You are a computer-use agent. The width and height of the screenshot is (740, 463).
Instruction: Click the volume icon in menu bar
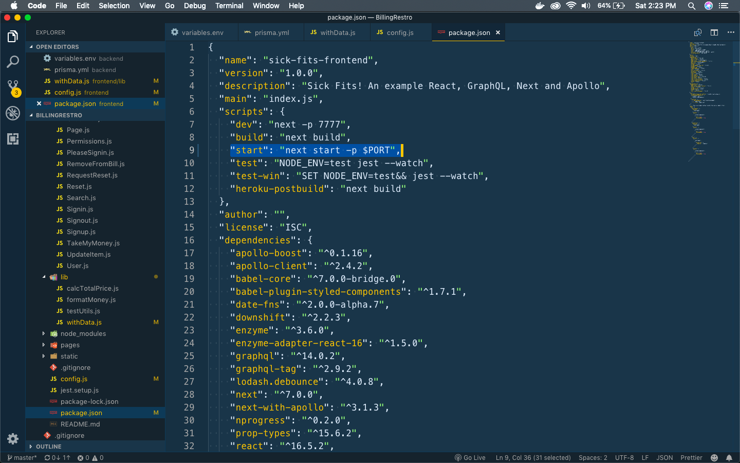(x=586, y=6)
